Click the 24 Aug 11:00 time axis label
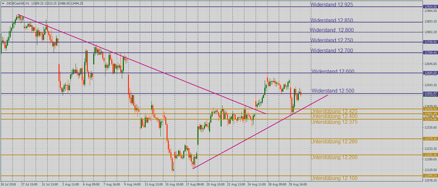Viewport: 438px width, 188px height. coord(257,185)
